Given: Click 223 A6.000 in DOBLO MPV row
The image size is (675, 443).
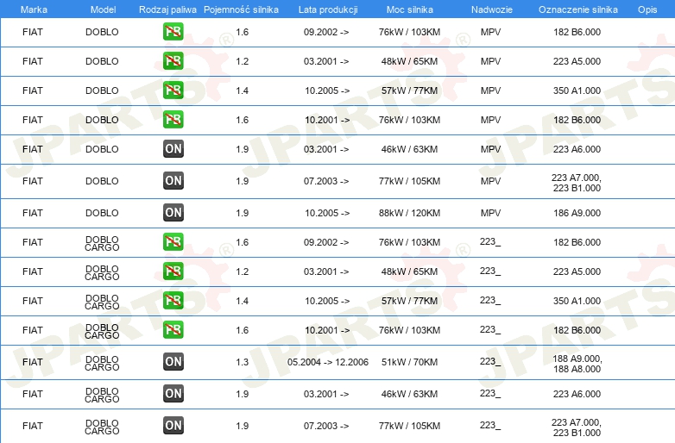Looking at the screenshot, I should 577,149.
